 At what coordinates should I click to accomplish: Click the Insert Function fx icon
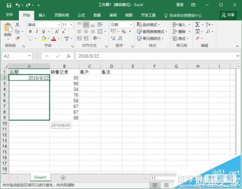pyautogui.click(x=69, y=56)
